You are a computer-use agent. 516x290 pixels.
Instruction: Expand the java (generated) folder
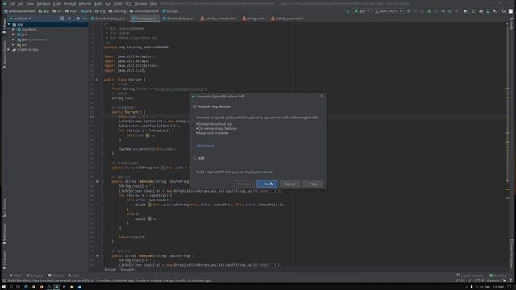pos(14,39)
